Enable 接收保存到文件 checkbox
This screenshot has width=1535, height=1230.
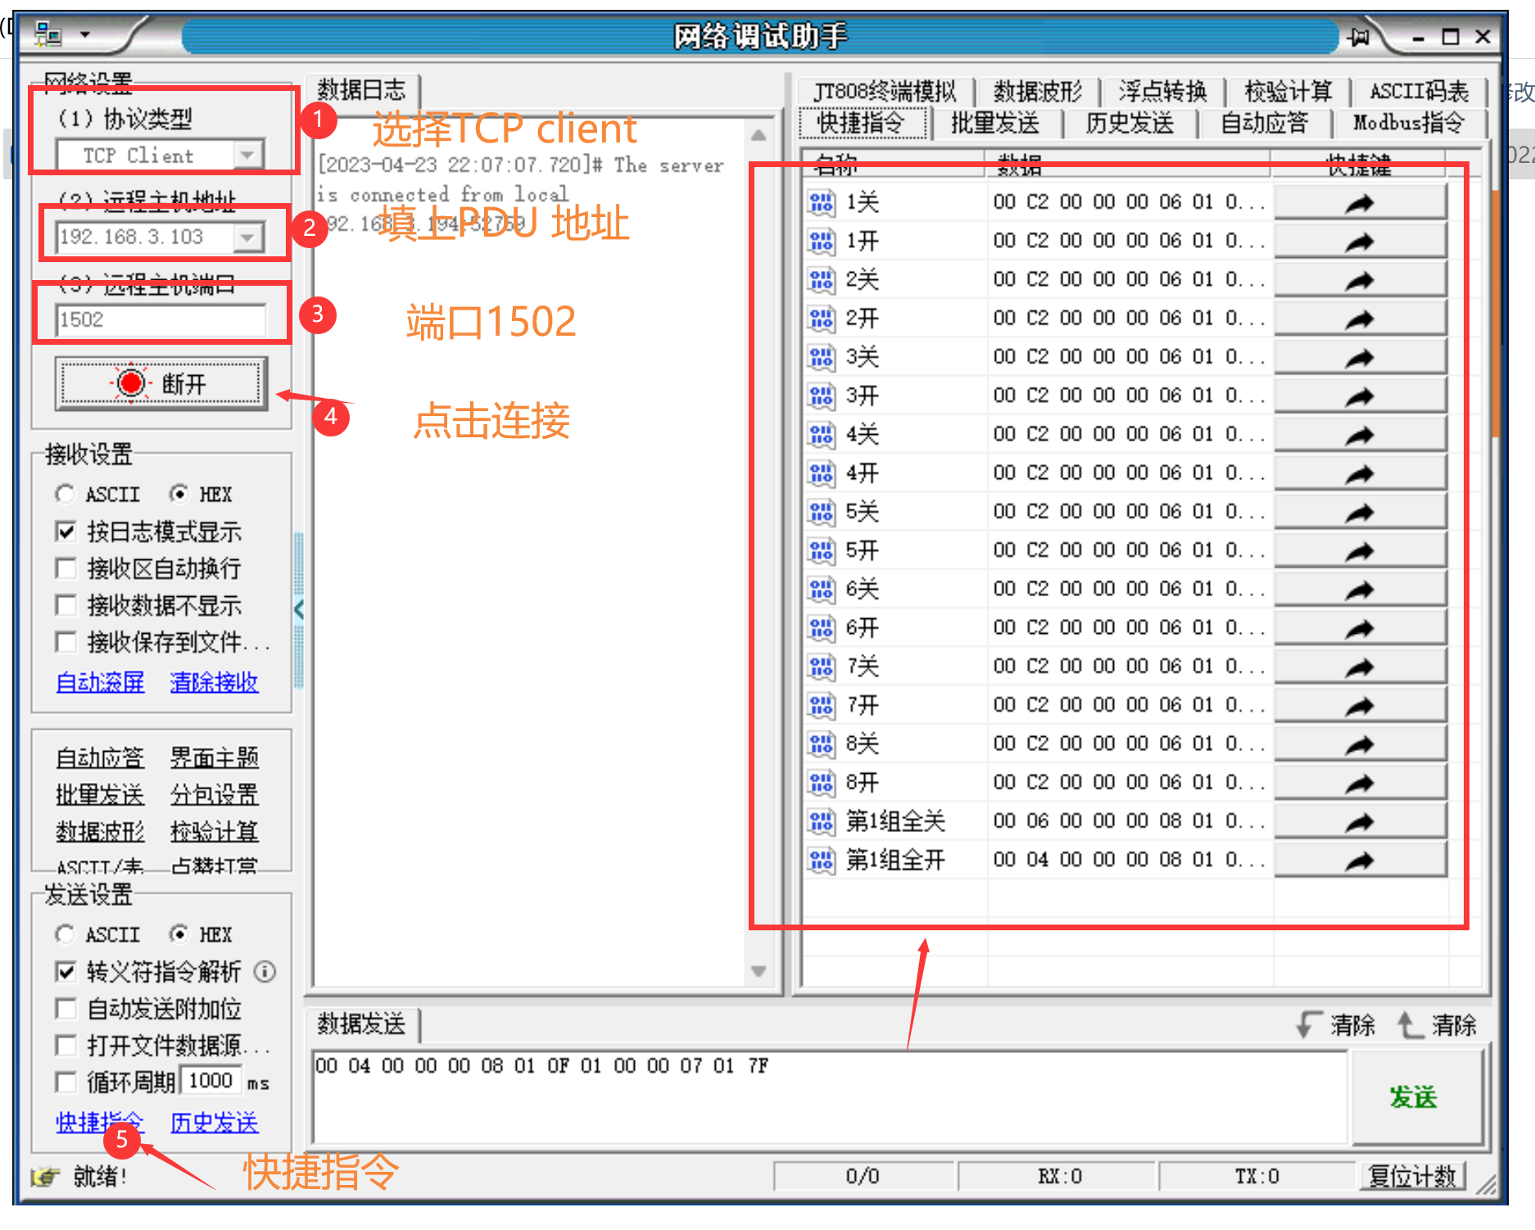click(x=66, y=642)
